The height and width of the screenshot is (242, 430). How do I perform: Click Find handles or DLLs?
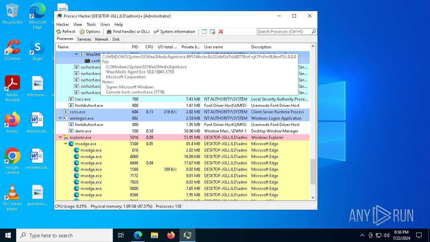[x=128, y=32]
